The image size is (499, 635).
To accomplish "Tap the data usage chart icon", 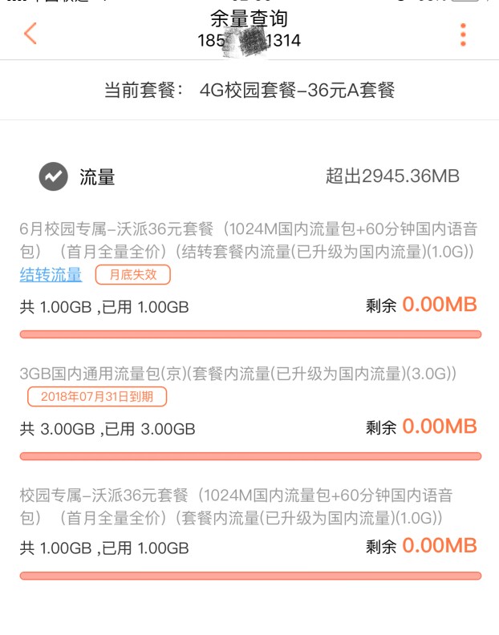I will coord(53,176).
